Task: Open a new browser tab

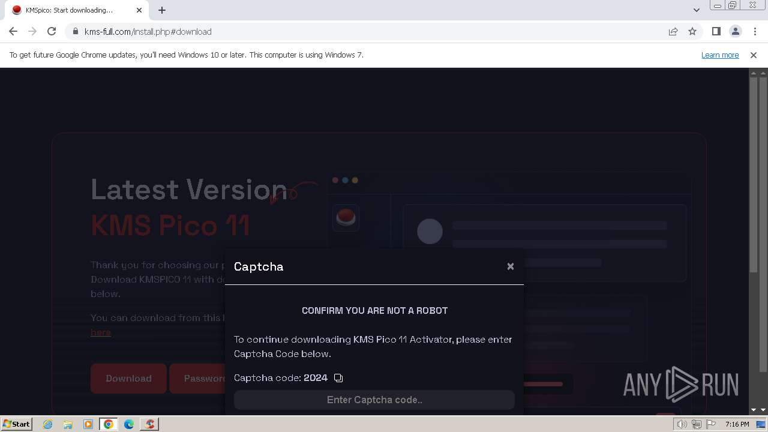Action: 162,10
